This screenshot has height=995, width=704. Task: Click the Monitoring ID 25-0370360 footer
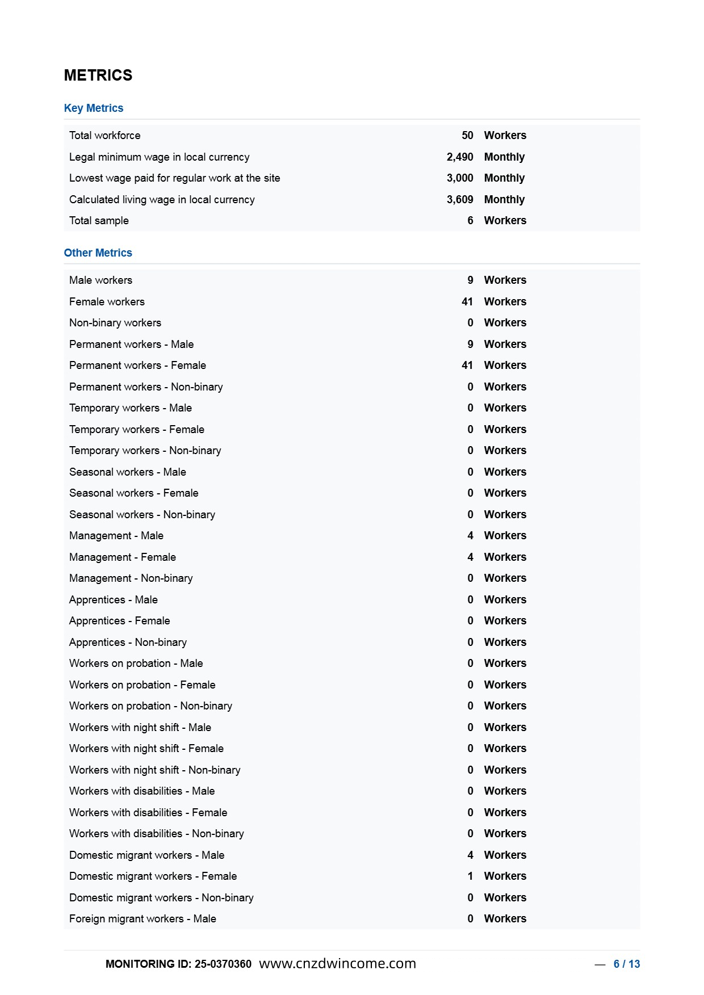tap(178, 964)
